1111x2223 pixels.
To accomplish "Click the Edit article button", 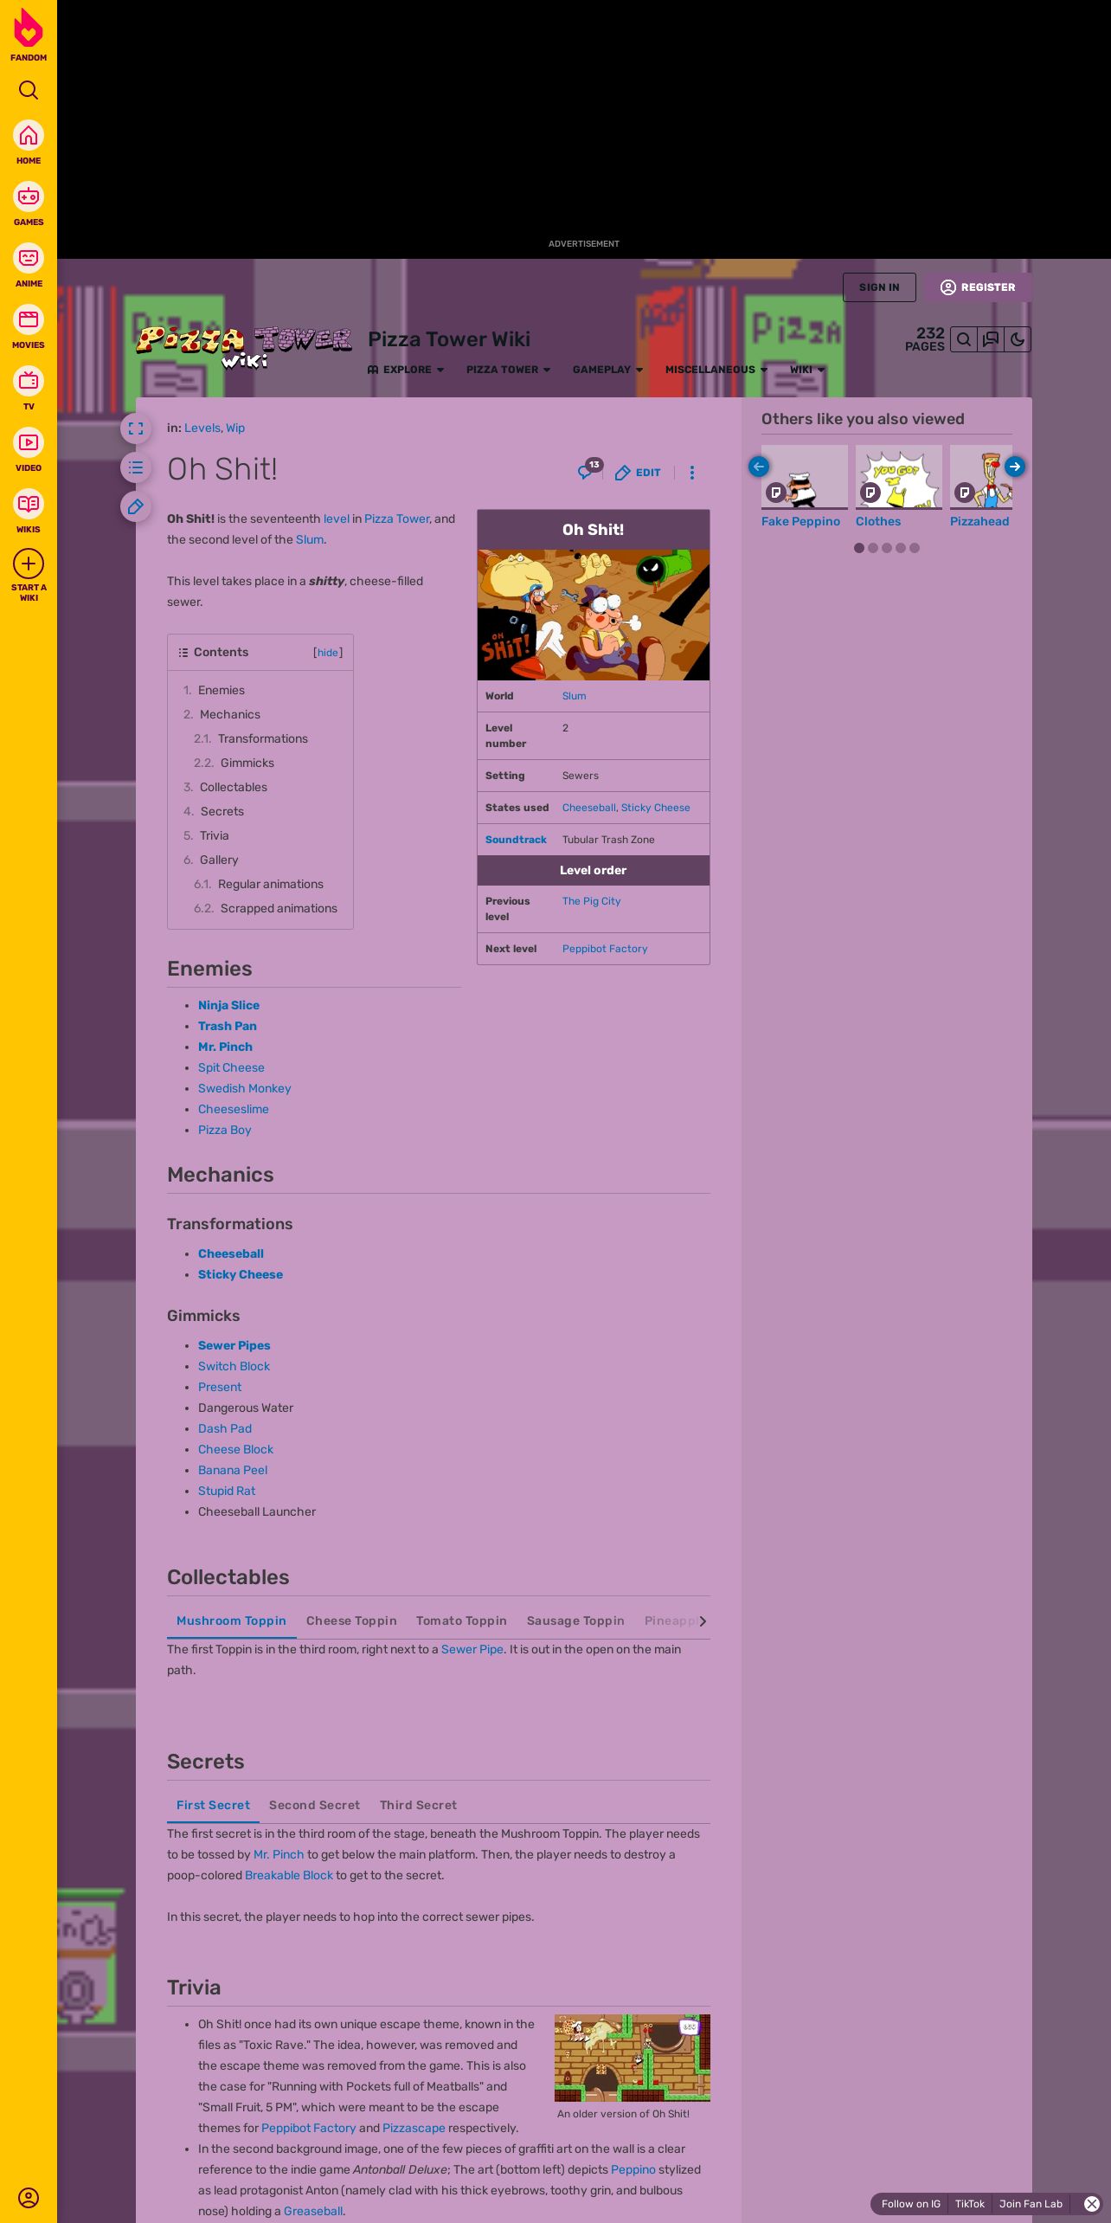I will [638, 473].
